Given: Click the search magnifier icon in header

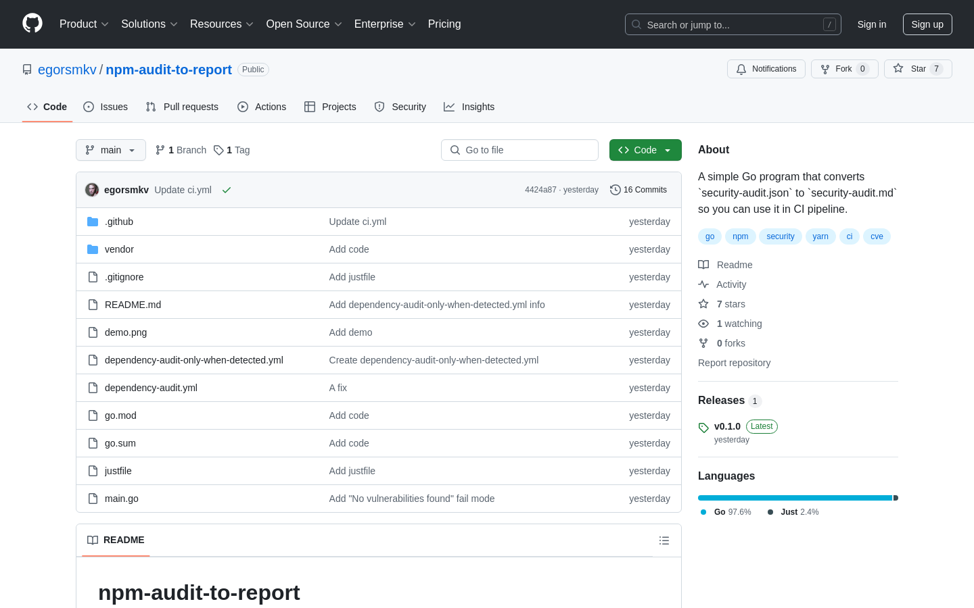Looking at the screenshot, I should coord(636,24).
